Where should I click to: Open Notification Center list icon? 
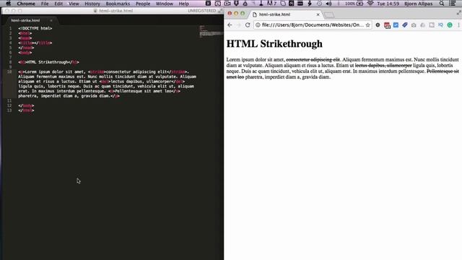(x=453, y=4)
